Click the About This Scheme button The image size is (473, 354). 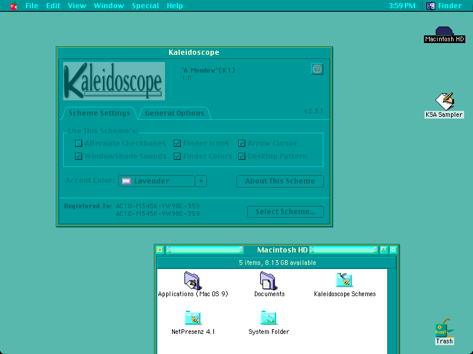[x=280, y=181]
